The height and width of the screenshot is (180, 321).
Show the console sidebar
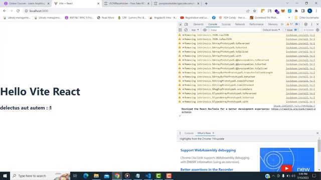coord(180,30)
